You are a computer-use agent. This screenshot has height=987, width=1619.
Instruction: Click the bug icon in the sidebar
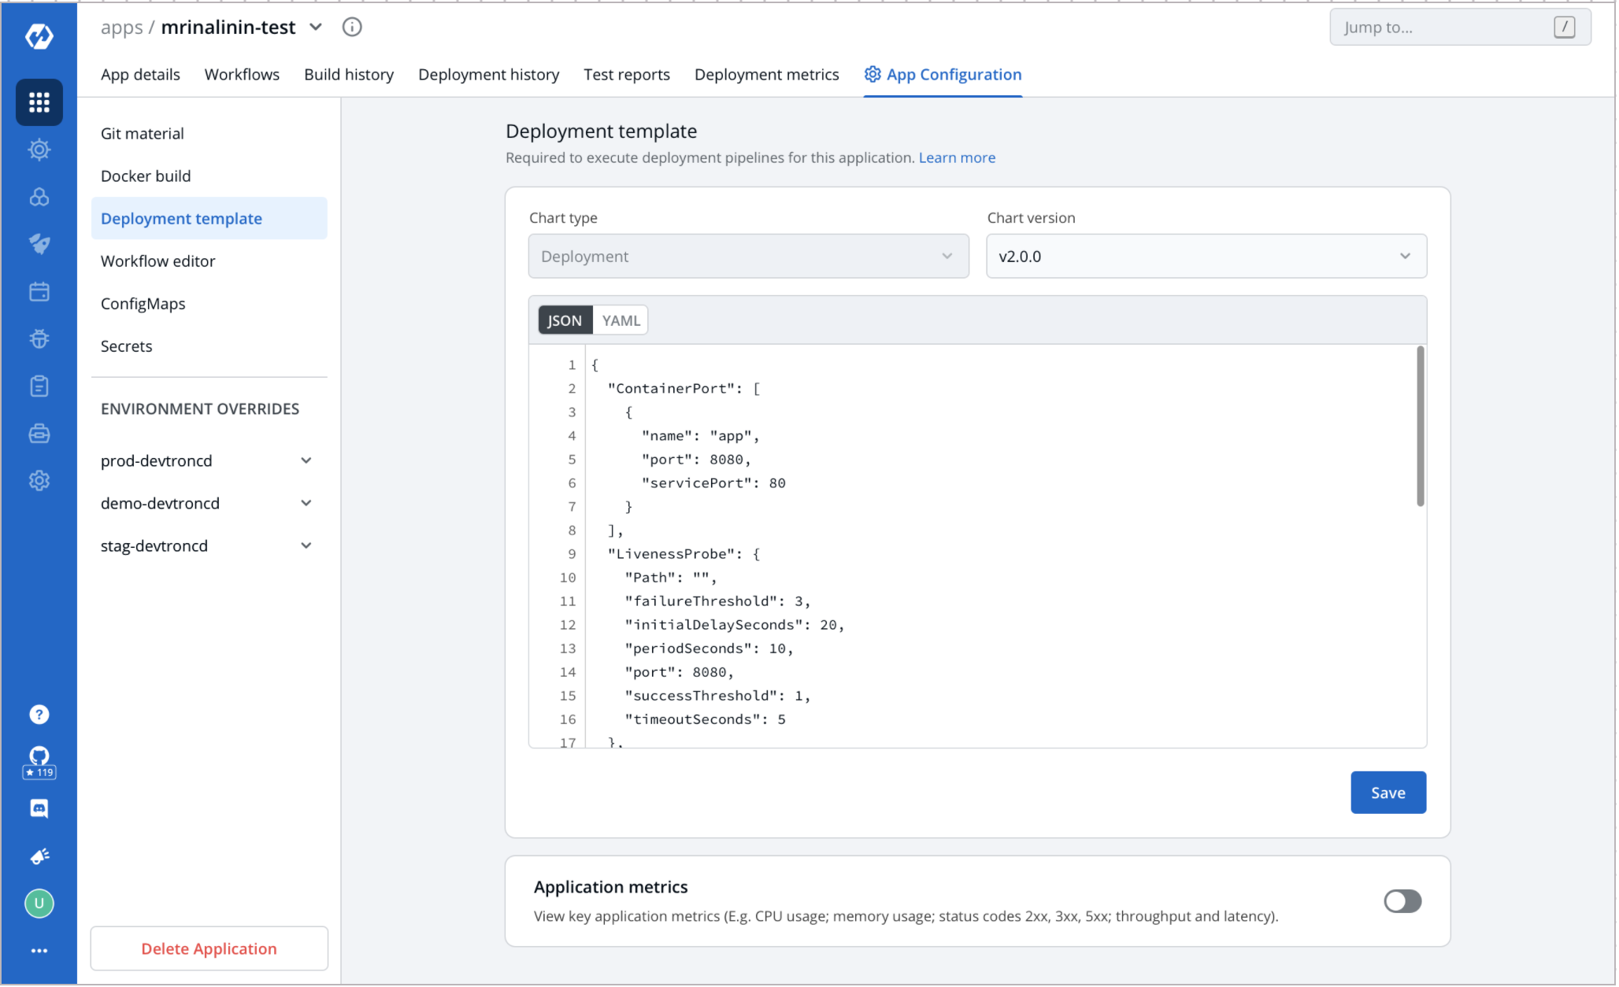39,339
